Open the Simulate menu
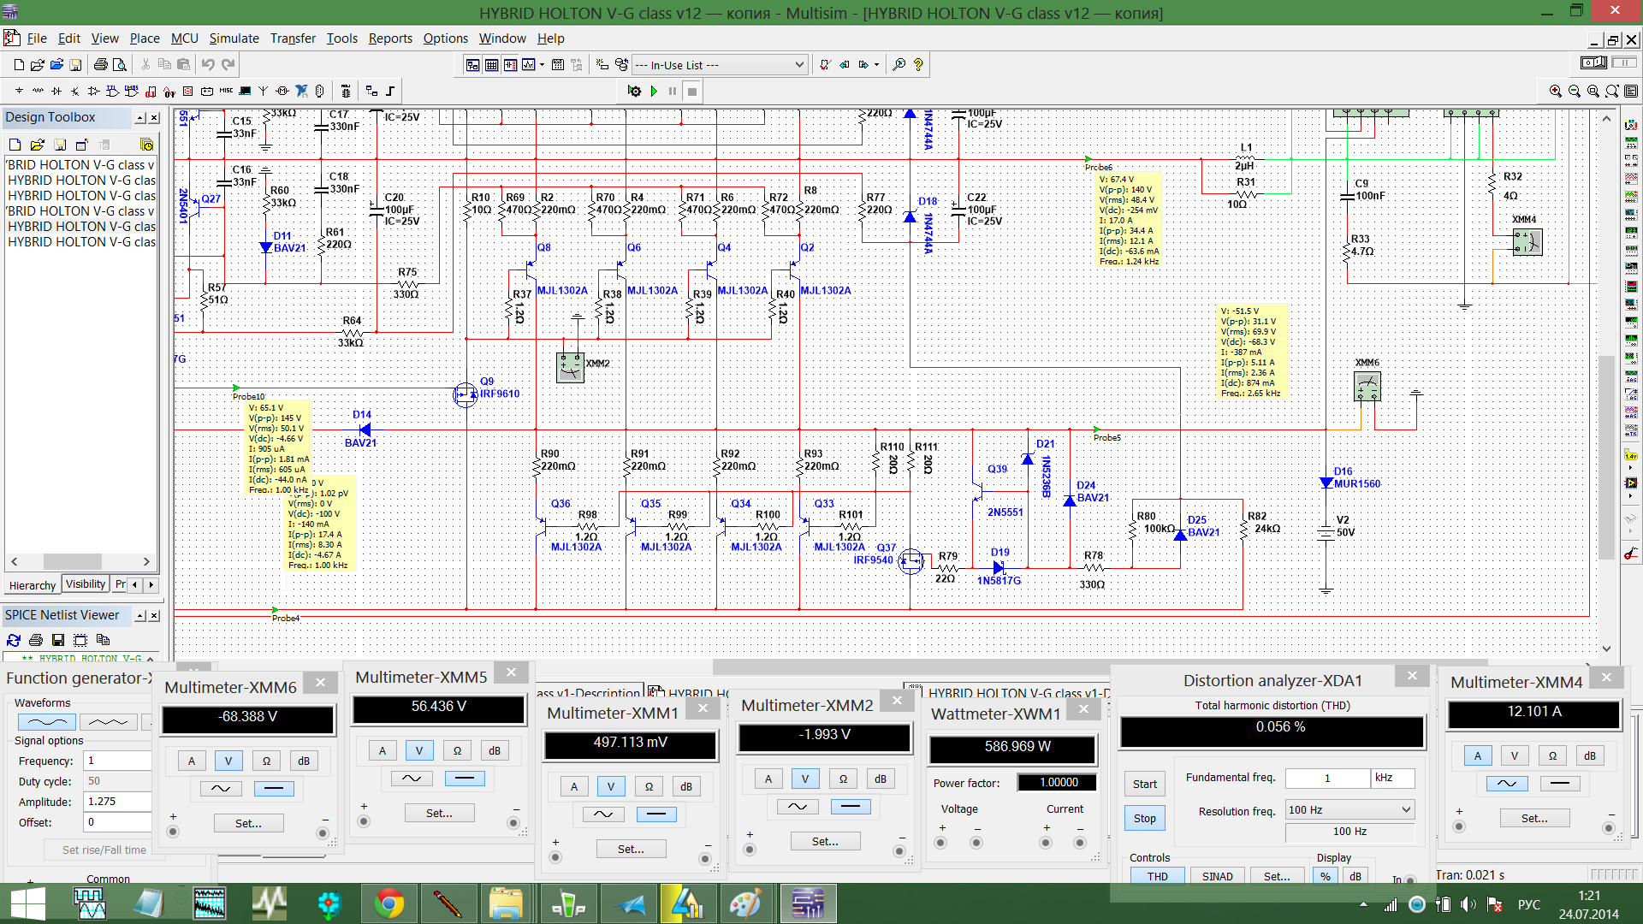The image size is (1643, 924). coord(234,38)
